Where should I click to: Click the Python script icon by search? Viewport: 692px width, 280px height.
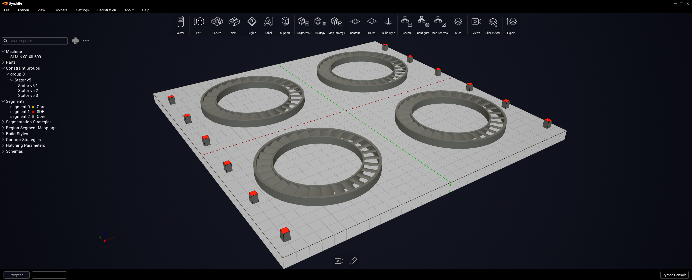coord(75,41)
